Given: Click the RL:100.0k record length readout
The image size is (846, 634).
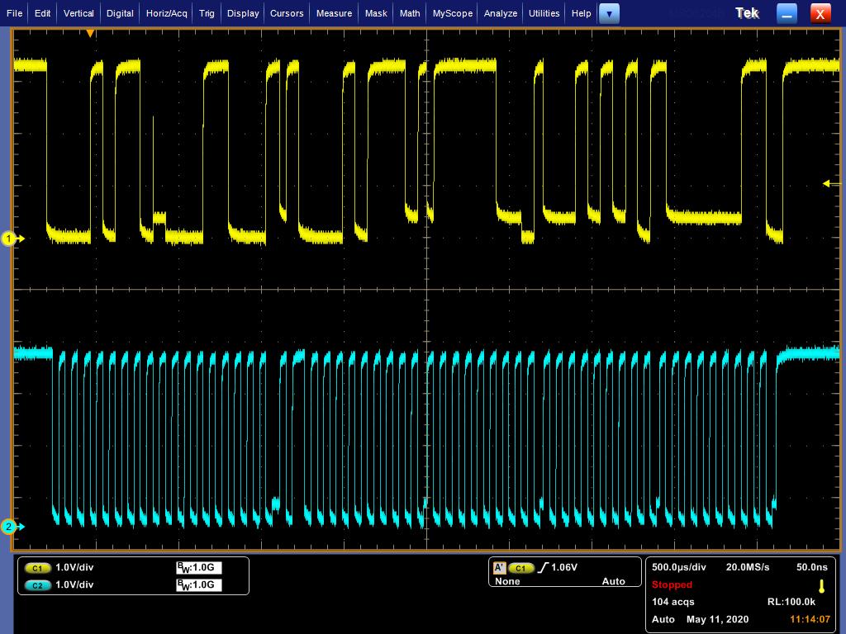Looking at the screenshot, I should pos(791,602).
